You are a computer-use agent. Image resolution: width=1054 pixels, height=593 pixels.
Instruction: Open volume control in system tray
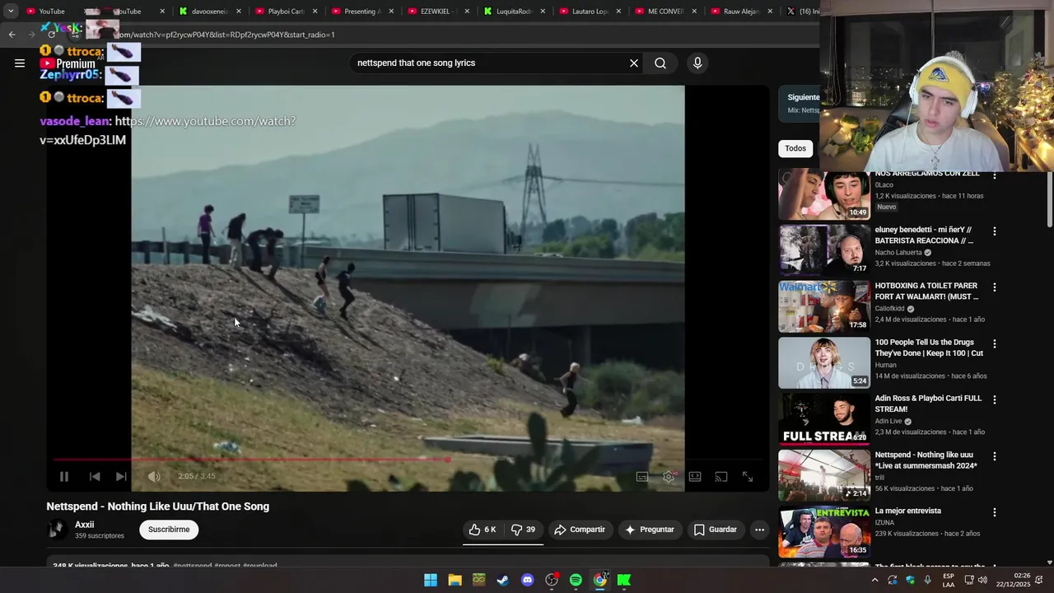tap(982, 580)
